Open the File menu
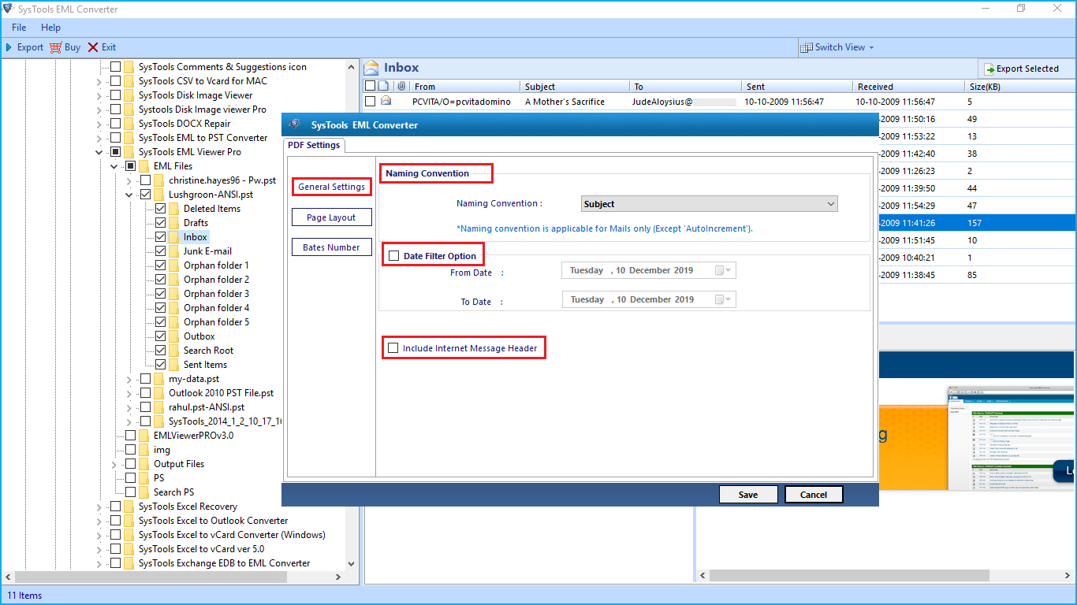Screen dimensions: 1077x605 coord(19,28)
